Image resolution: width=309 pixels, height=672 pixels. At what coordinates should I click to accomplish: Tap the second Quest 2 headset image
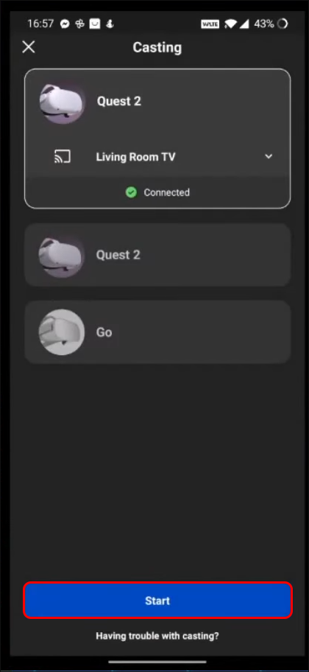[62, 255]
